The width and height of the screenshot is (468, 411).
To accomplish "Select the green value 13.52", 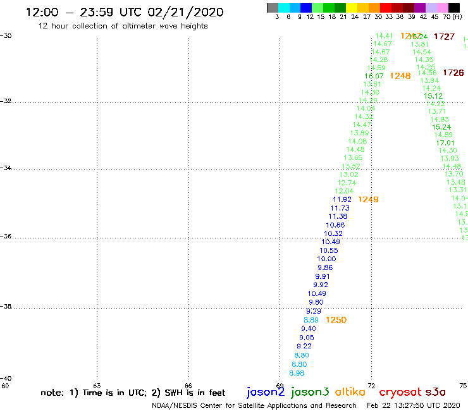I will coord(351,166).
